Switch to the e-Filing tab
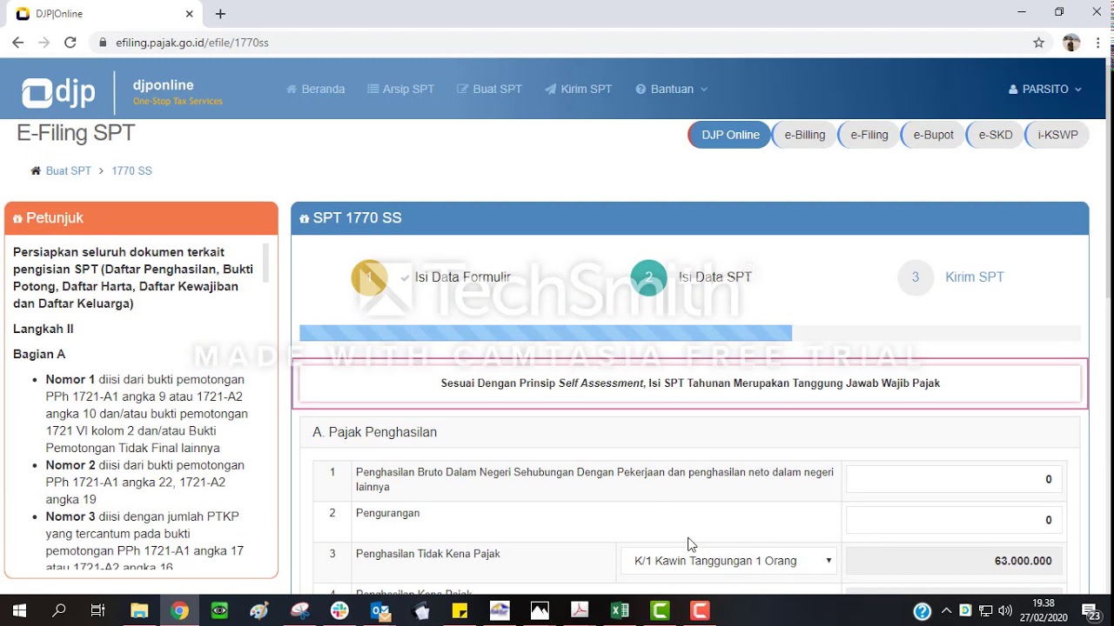Viewport: 1114px width, 626px height. point(869,135)
